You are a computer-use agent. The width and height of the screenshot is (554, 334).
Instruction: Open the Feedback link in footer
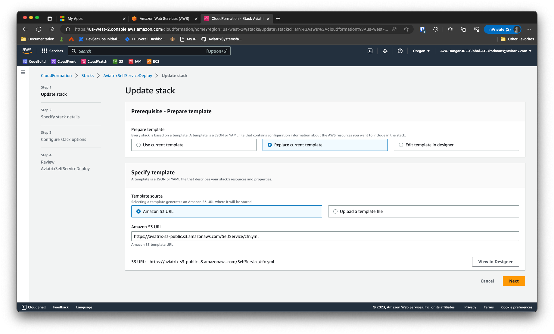(x=61, y=307)
